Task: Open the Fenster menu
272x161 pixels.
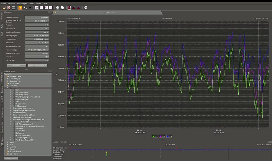Action: (39, 3)
